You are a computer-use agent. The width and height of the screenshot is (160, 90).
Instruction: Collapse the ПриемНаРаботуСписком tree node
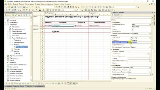(8, 38)
